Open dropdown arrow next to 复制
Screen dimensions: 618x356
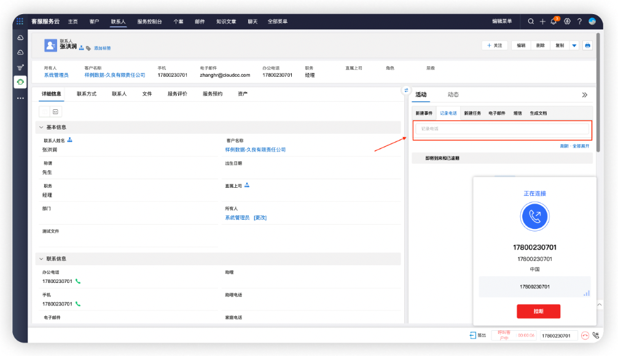tap(574, 45)
